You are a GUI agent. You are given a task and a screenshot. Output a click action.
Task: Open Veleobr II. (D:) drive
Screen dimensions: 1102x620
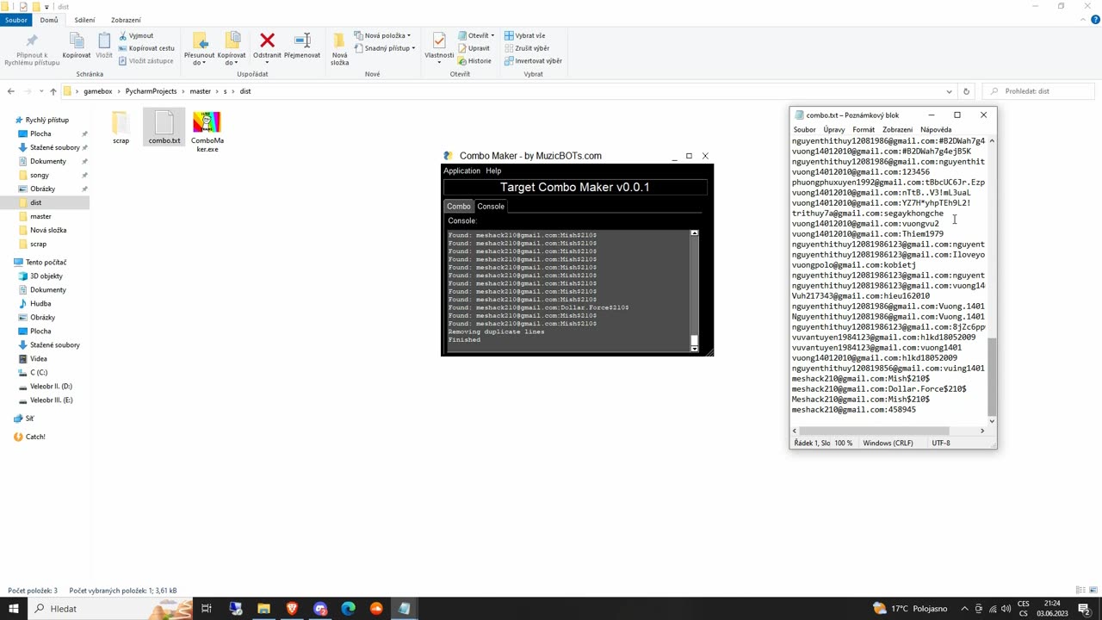tap(51, 386)
